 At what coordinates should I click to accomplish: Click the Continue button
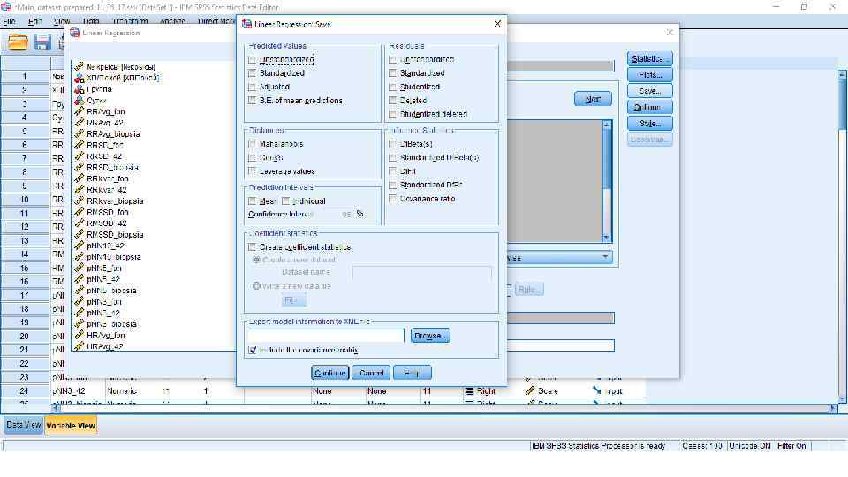coord(329,373)
